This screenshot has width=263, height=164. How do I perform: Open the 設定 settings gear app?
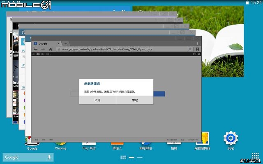tap(231, 140)
